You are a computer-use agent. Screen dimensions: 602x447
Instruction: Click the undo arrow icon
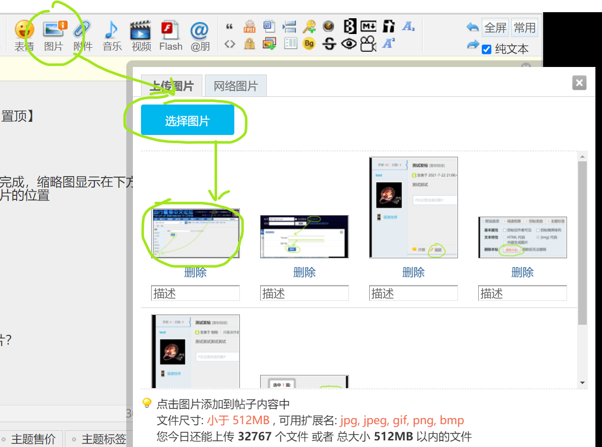click(x=472, y=27)
